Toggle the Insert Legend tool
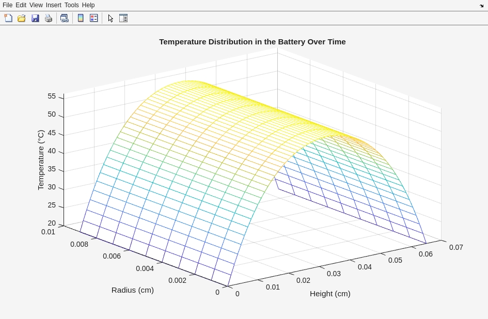Screen dimensions: 488x319 point(94,18)
